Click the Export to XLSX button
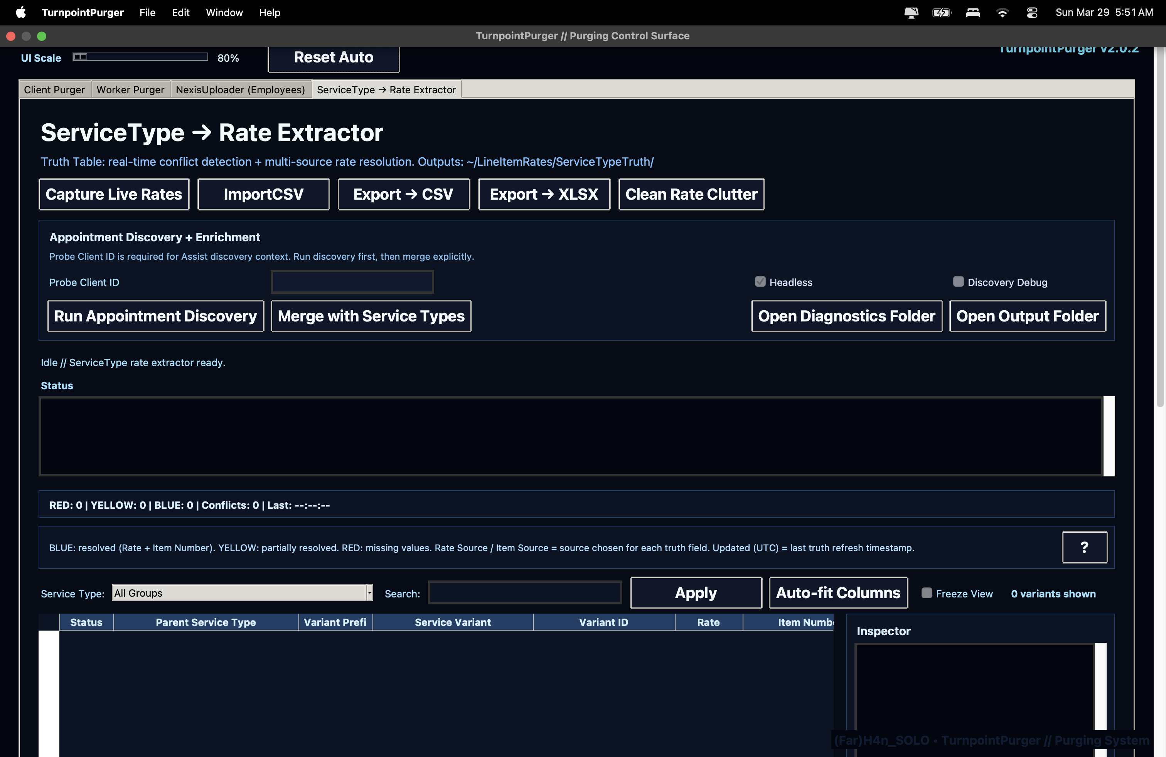Viewport: 1166px width, 757px height. pyautogui.click(x=544, y=194)
